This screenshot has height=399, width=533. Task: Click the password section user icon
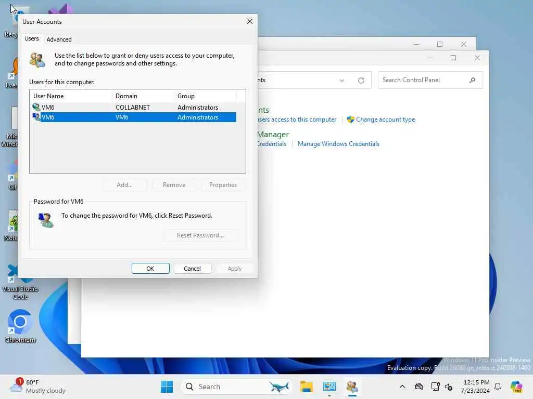coord(46,220)
